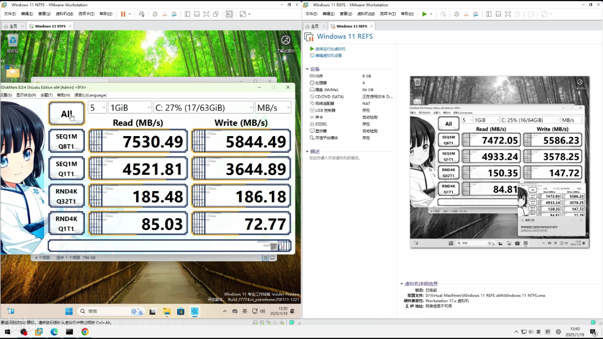Open host notification center icon
This screenshot has height=339, width=603.
(594, 332)
